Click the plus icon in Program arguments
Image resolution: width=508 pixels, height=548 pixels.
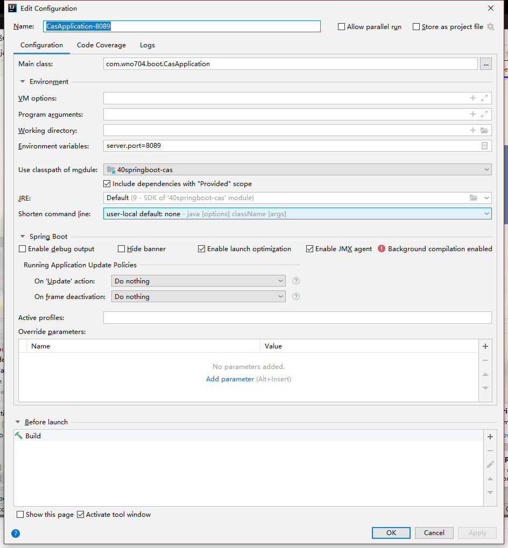pos(473,115)
